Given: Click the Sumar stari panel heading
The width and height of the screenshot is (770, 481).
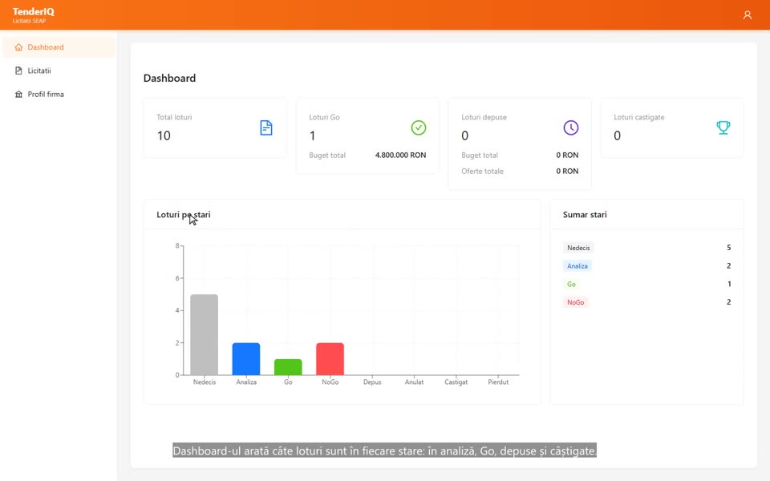Looking at the screenshot, I should click(585, 215).
